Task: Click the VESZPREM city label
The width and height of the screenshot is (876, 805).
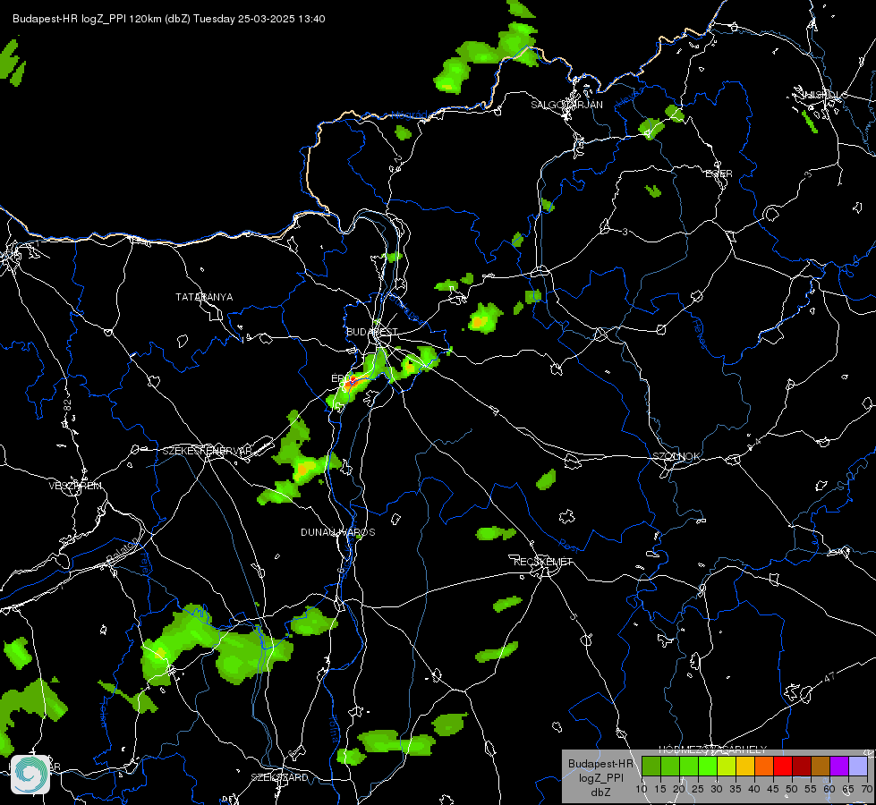Action: (x=75, y=486)
